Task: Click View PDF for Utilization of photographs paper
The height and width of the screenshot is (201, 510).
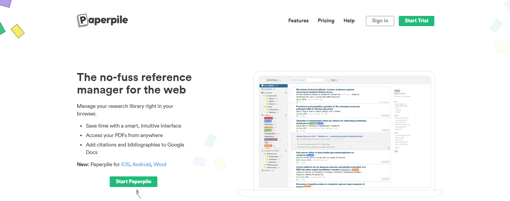Action: (386, 130)
